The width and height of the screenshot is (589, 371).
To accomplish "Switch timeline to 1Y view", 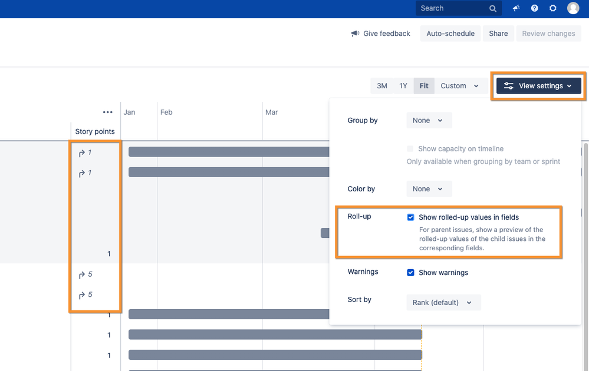I will tap(403, 86).
